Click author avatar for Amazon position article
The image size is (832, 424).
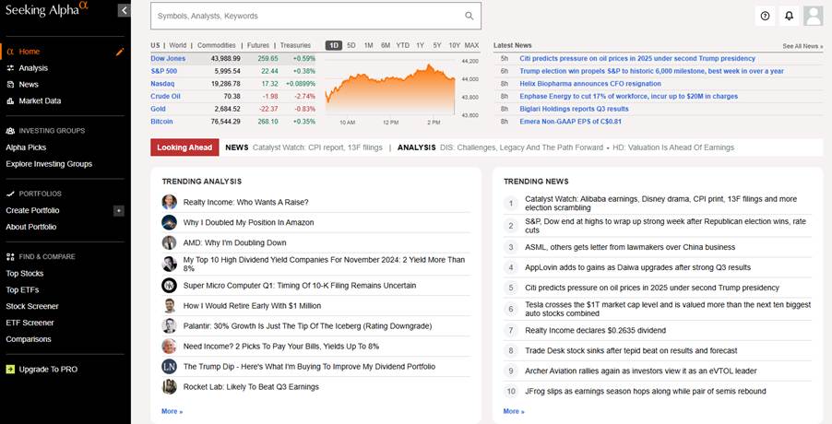pos(170,222)
